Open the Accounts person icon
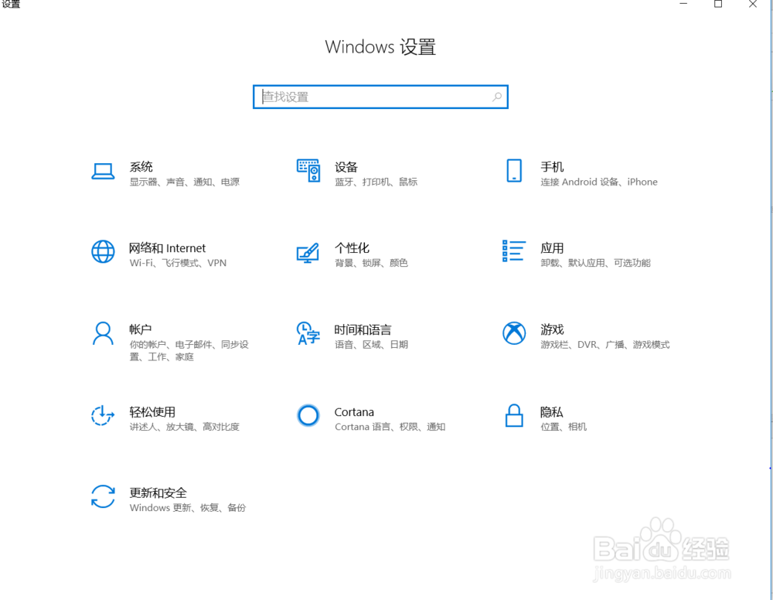 pos(103,333)
